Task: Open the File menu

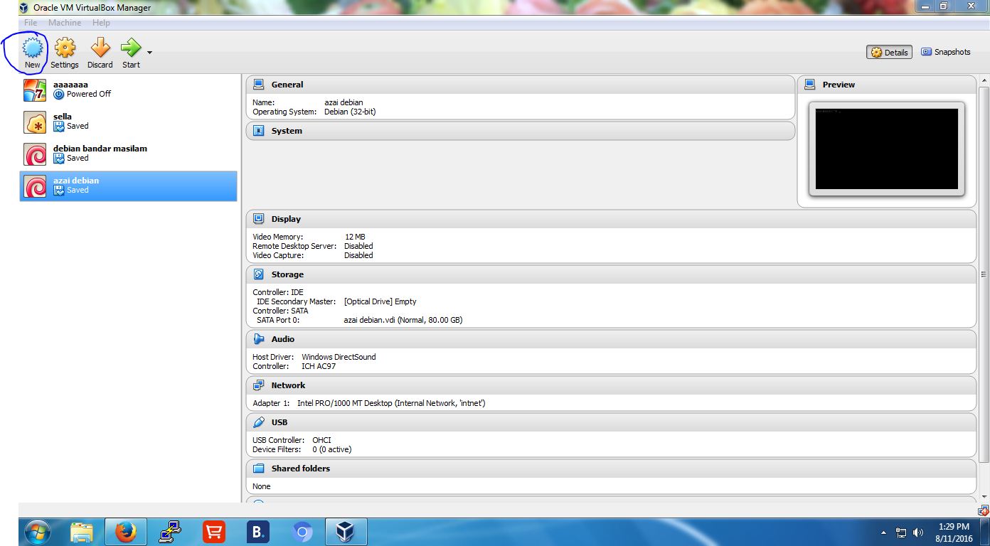Action: click(x=30, y=22)
